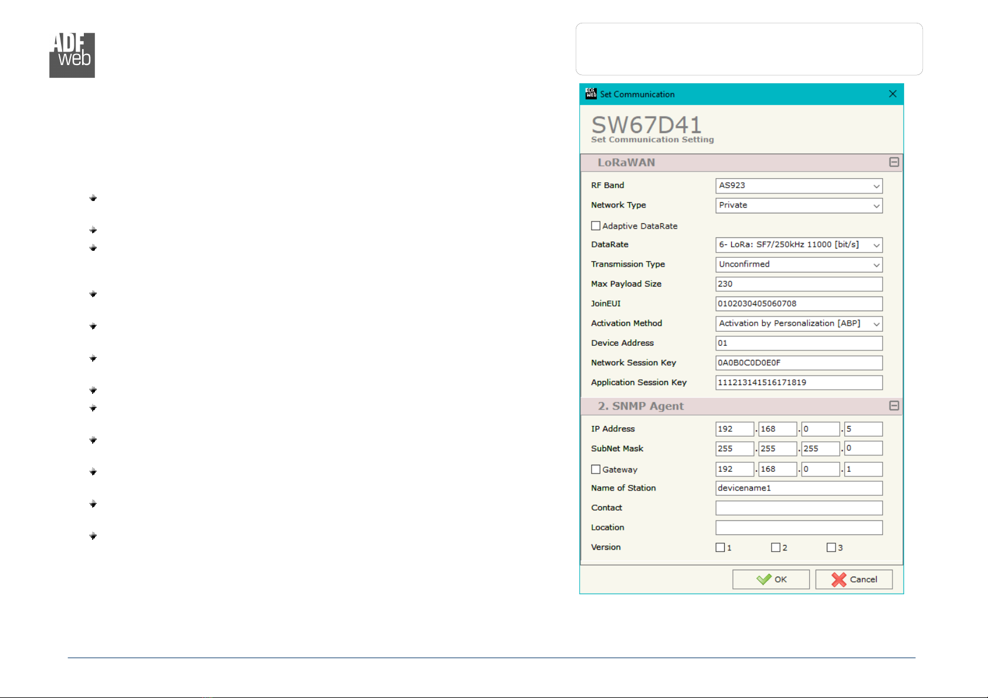Click the Gateway second octet field
The width and height of the screenshot is (988, 698).
click(x=778, y=469)
